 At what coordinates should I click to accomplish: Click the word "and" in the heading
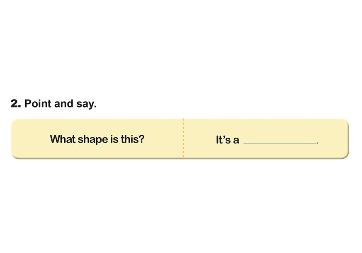(x=64, y=104)
